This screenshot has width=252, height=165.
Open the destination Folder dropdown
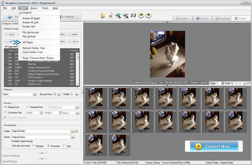pos(73,131)
